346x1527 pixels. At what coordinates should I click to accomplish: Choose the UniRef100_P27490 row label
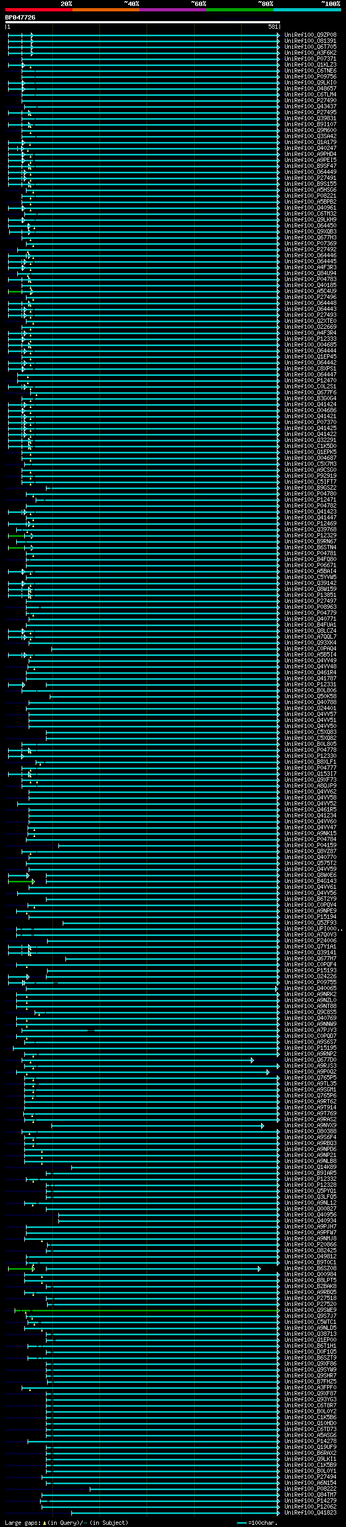310,100
